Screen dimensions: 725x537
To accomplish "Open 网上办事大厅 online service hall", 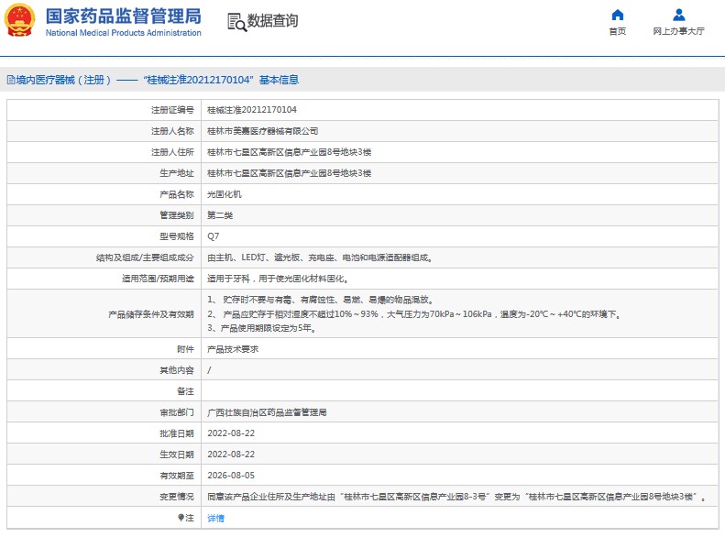I will point(679,31).
